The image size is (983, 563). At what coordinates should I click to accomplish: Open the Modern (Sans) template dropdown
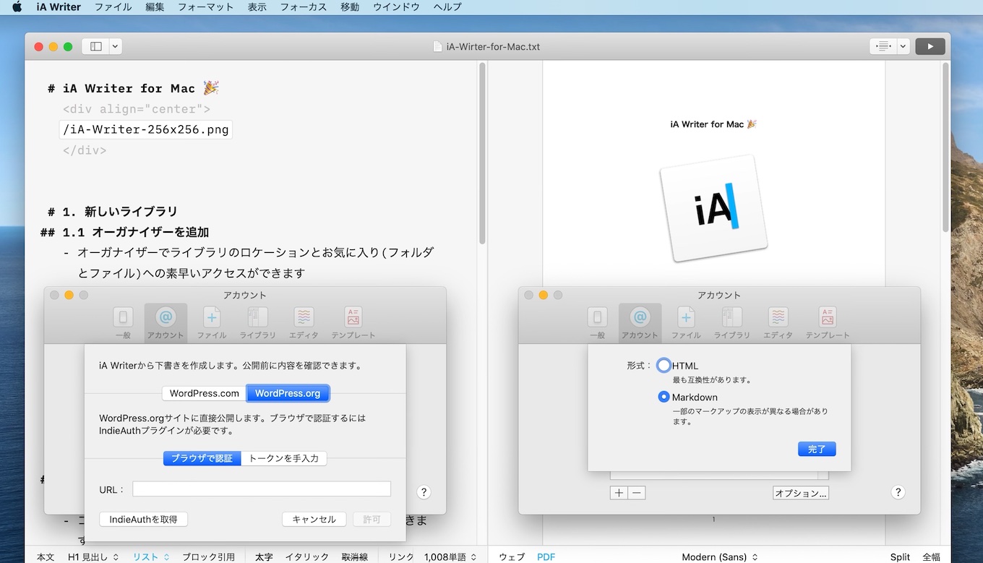pyautogui.click(x=719, y=556)
